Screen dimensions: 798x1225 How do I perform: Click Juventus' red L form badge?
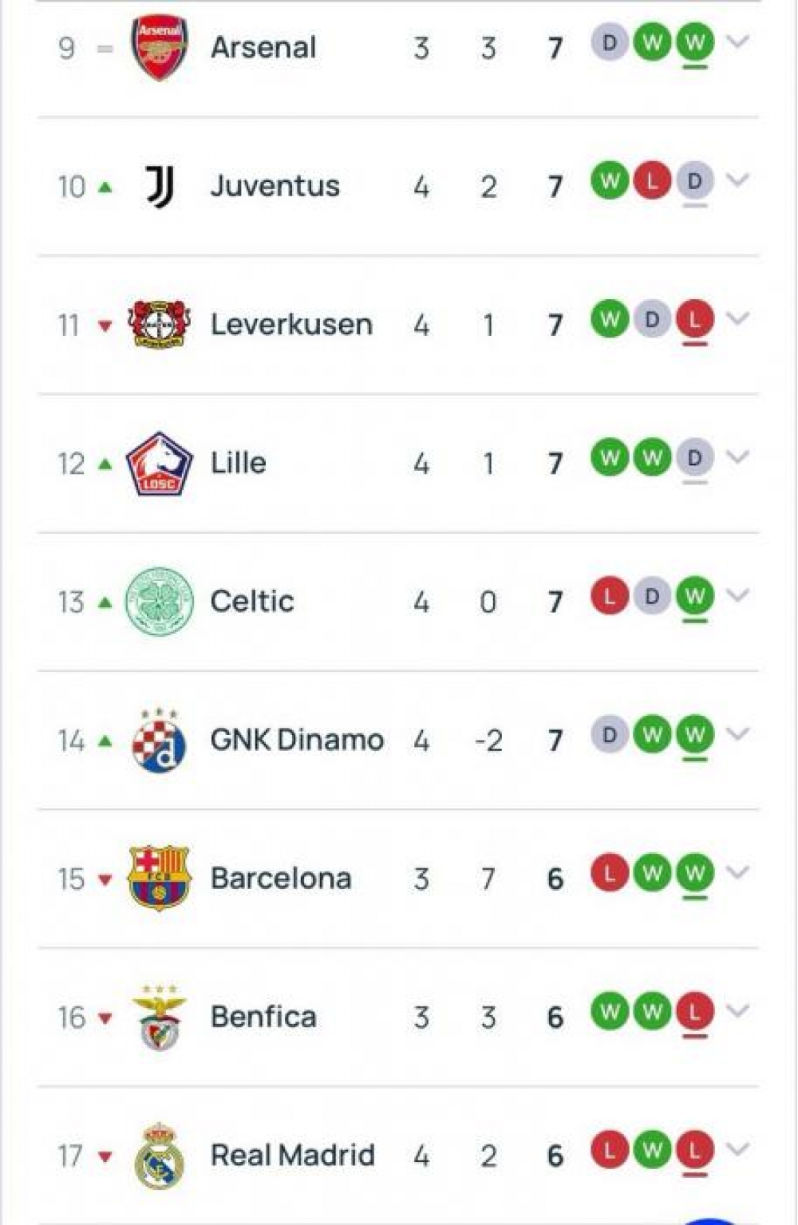point(652,181)
